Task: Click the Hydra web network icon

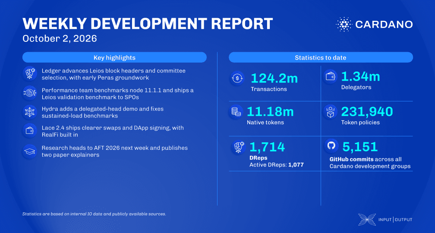Action: [x=30, y=112]
